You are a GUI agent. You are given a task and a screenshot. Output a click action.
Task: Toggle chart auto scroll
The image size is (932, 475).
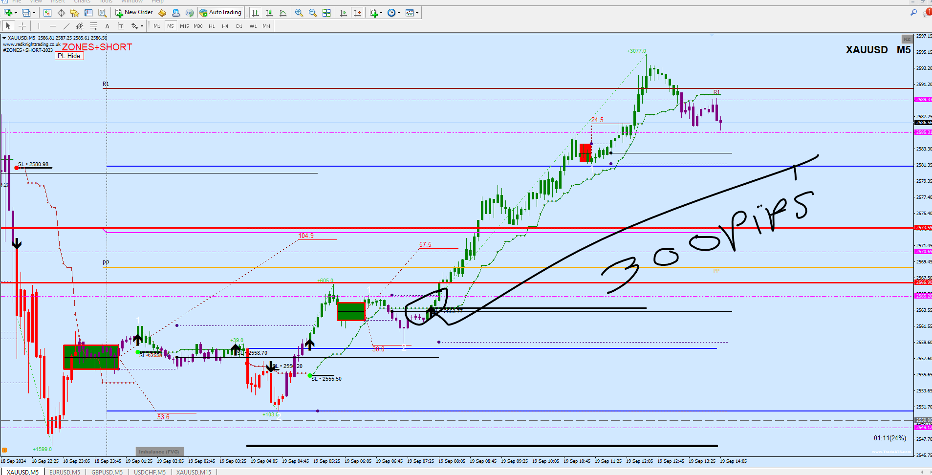(x=344, y=13)
